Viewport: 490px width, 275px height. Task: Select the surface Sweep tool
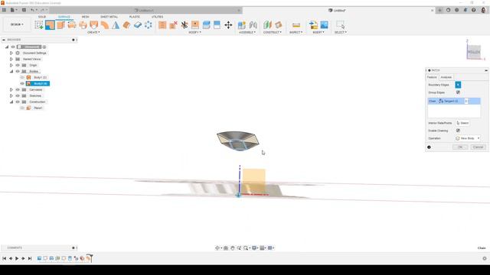[x=83, y=25]
